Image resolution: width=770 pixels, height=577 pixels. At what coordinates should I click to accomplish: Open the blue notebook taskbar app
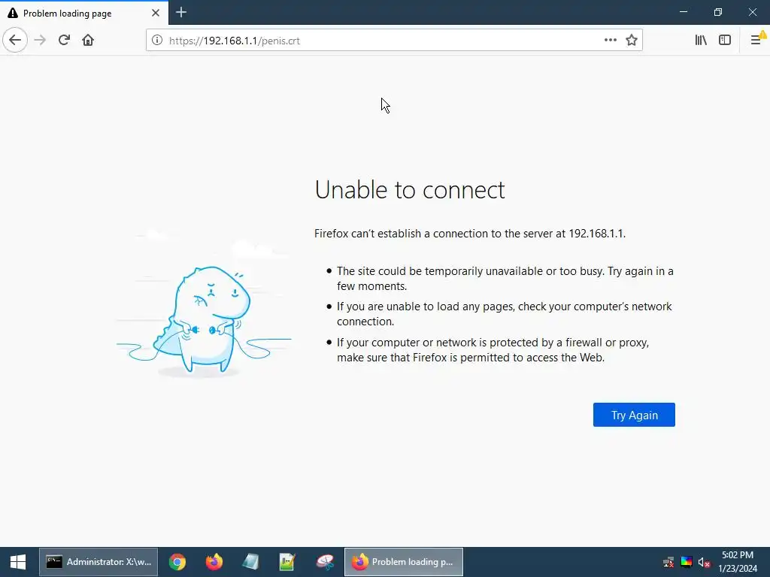click(x=250, y=562)
